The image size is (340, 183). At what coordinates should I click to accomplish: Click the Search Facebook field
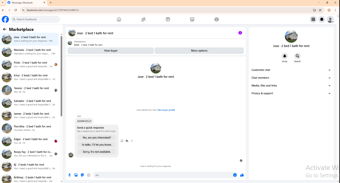(35, 19)
